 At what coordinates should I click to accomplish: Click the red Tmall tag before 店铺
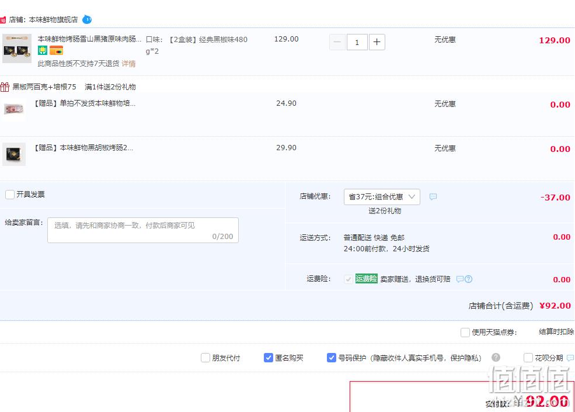[2, 20]
